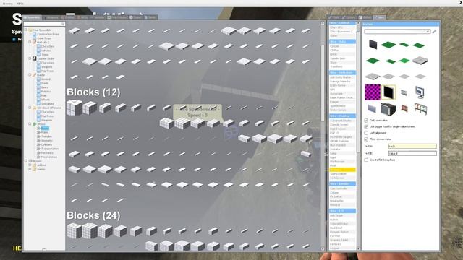This screenshot has width=463, height=260.
Task: Click the preset edit wrench icon
Action: click(x=434, y=32)
